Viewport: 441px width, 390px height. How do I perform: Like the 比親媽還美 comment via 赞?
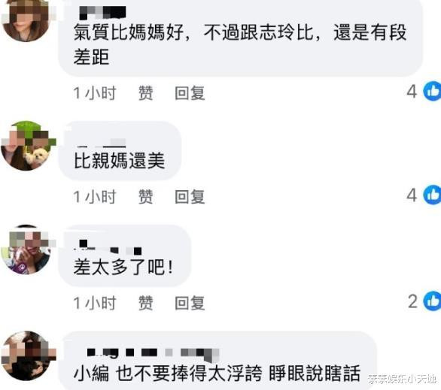[x=146, y=197]
